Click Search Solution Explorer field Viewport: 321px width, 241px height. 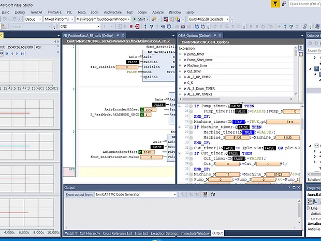(x=314, y=51)
